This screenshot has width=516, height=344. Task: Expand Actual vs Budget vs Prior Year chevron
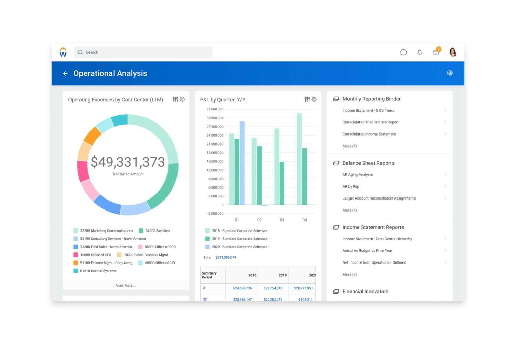click(445, 250)
